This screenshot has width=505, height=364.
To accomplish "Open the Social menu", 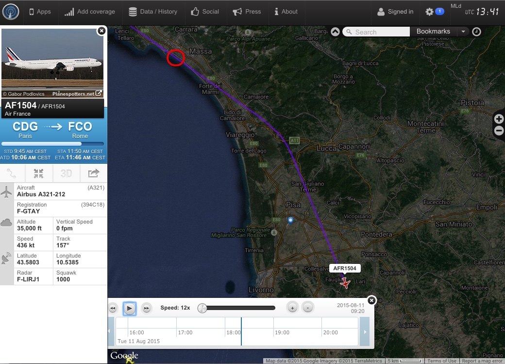I will tap(205, 12).
